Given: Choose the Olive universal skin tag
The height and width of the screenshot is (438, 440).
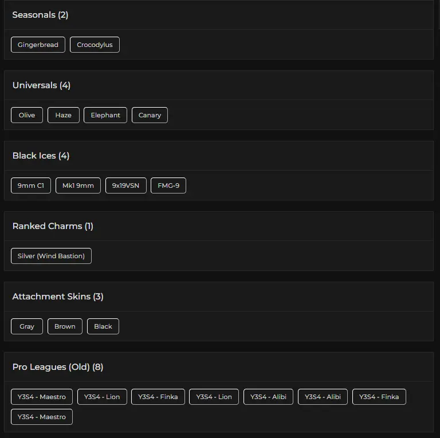Looking at the screenshot, I should coord(27,115).
